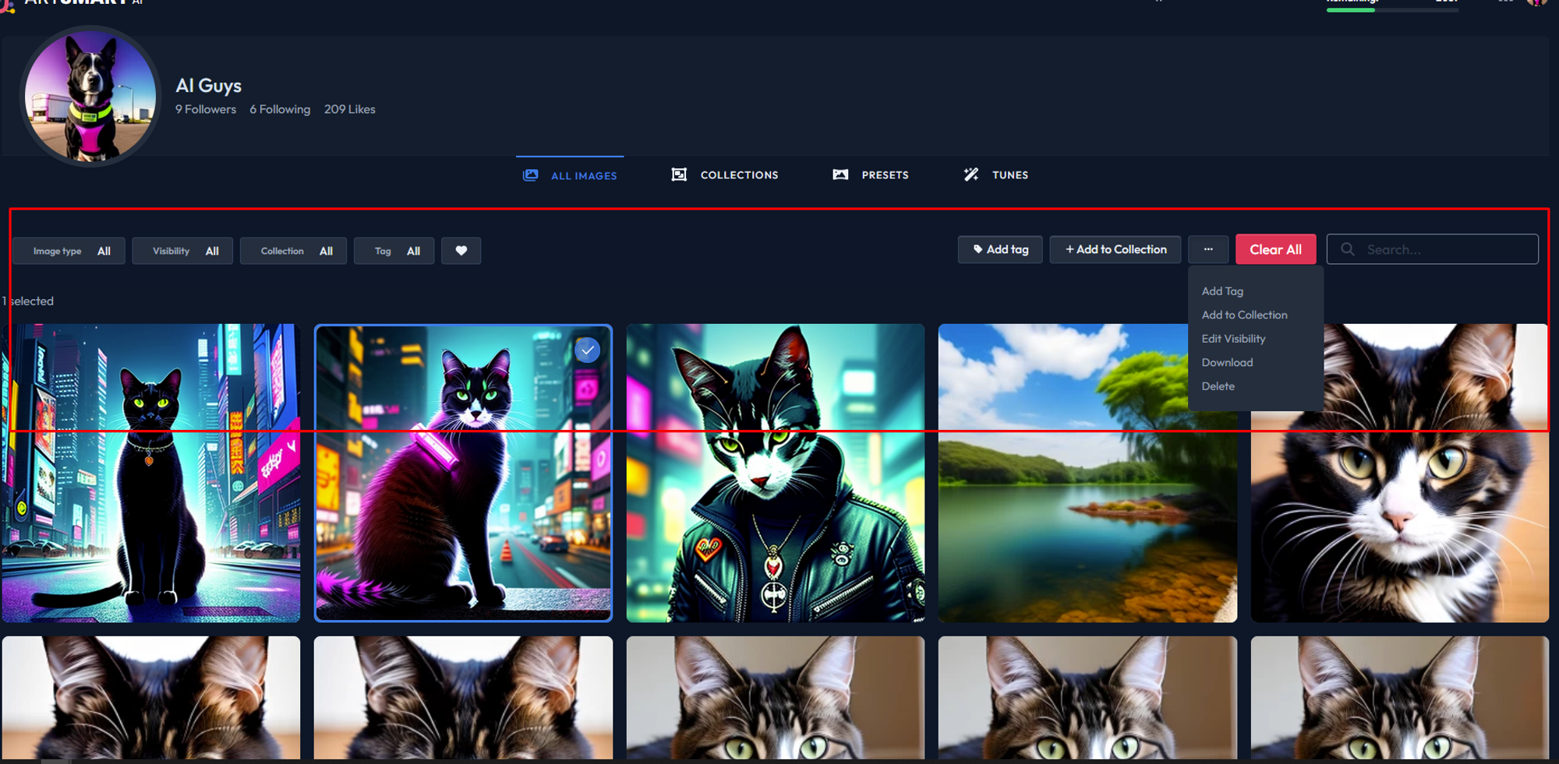Open the 6 Following link
1559x764 pixels.
tap(280, 109)
